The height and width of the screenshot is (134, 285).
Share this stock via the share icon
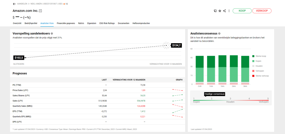(224, 11)
